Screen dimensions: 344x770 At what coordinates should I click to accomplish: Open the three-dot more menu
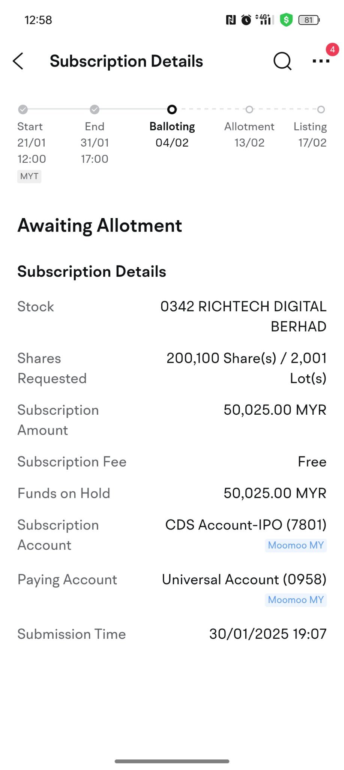[x=321, y=61]
